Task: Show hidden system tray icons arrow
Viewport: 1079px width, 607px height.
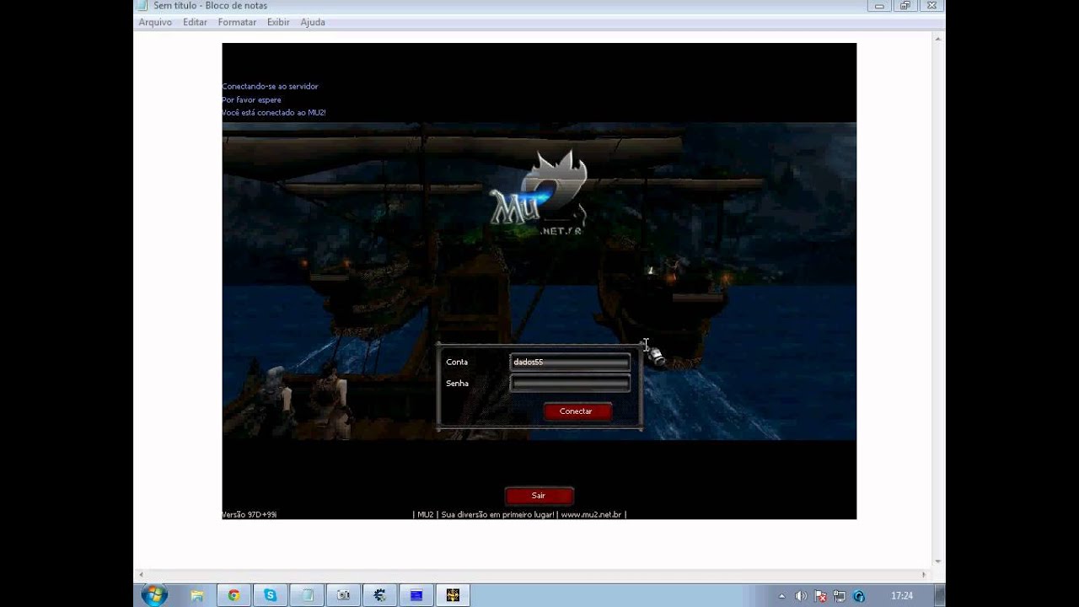Action: [x=782, y=596]
